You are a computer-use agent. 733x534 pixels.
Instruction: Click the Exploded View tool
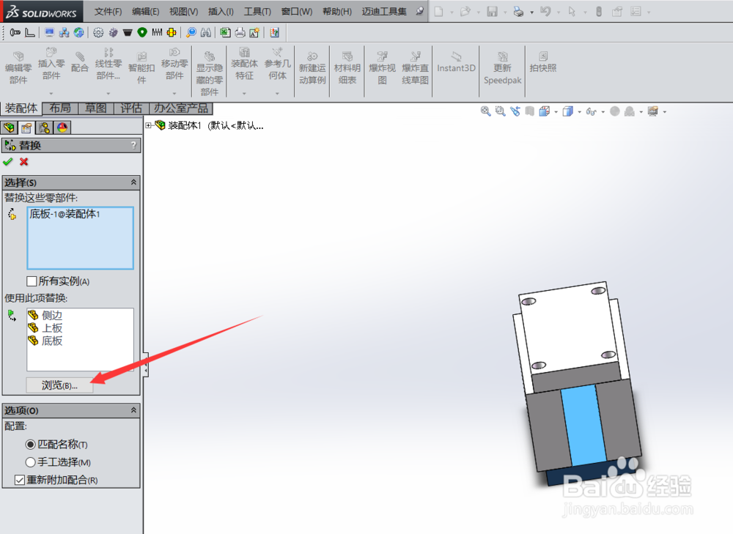(x=382, y=67)
